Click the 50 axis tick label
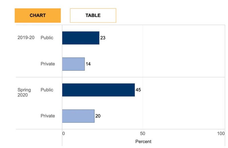The height and width of the screenshot is (148, 228). click(x=142, y=134)
